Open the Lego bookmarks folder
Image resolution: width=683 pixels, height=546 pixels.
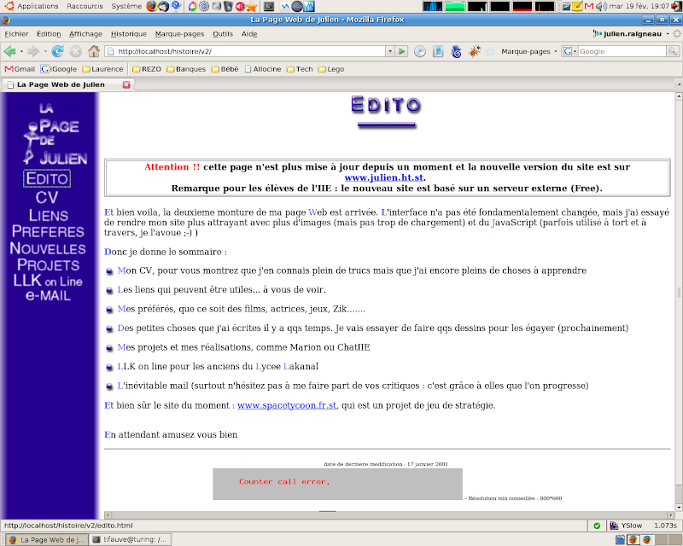coord(331,69)
